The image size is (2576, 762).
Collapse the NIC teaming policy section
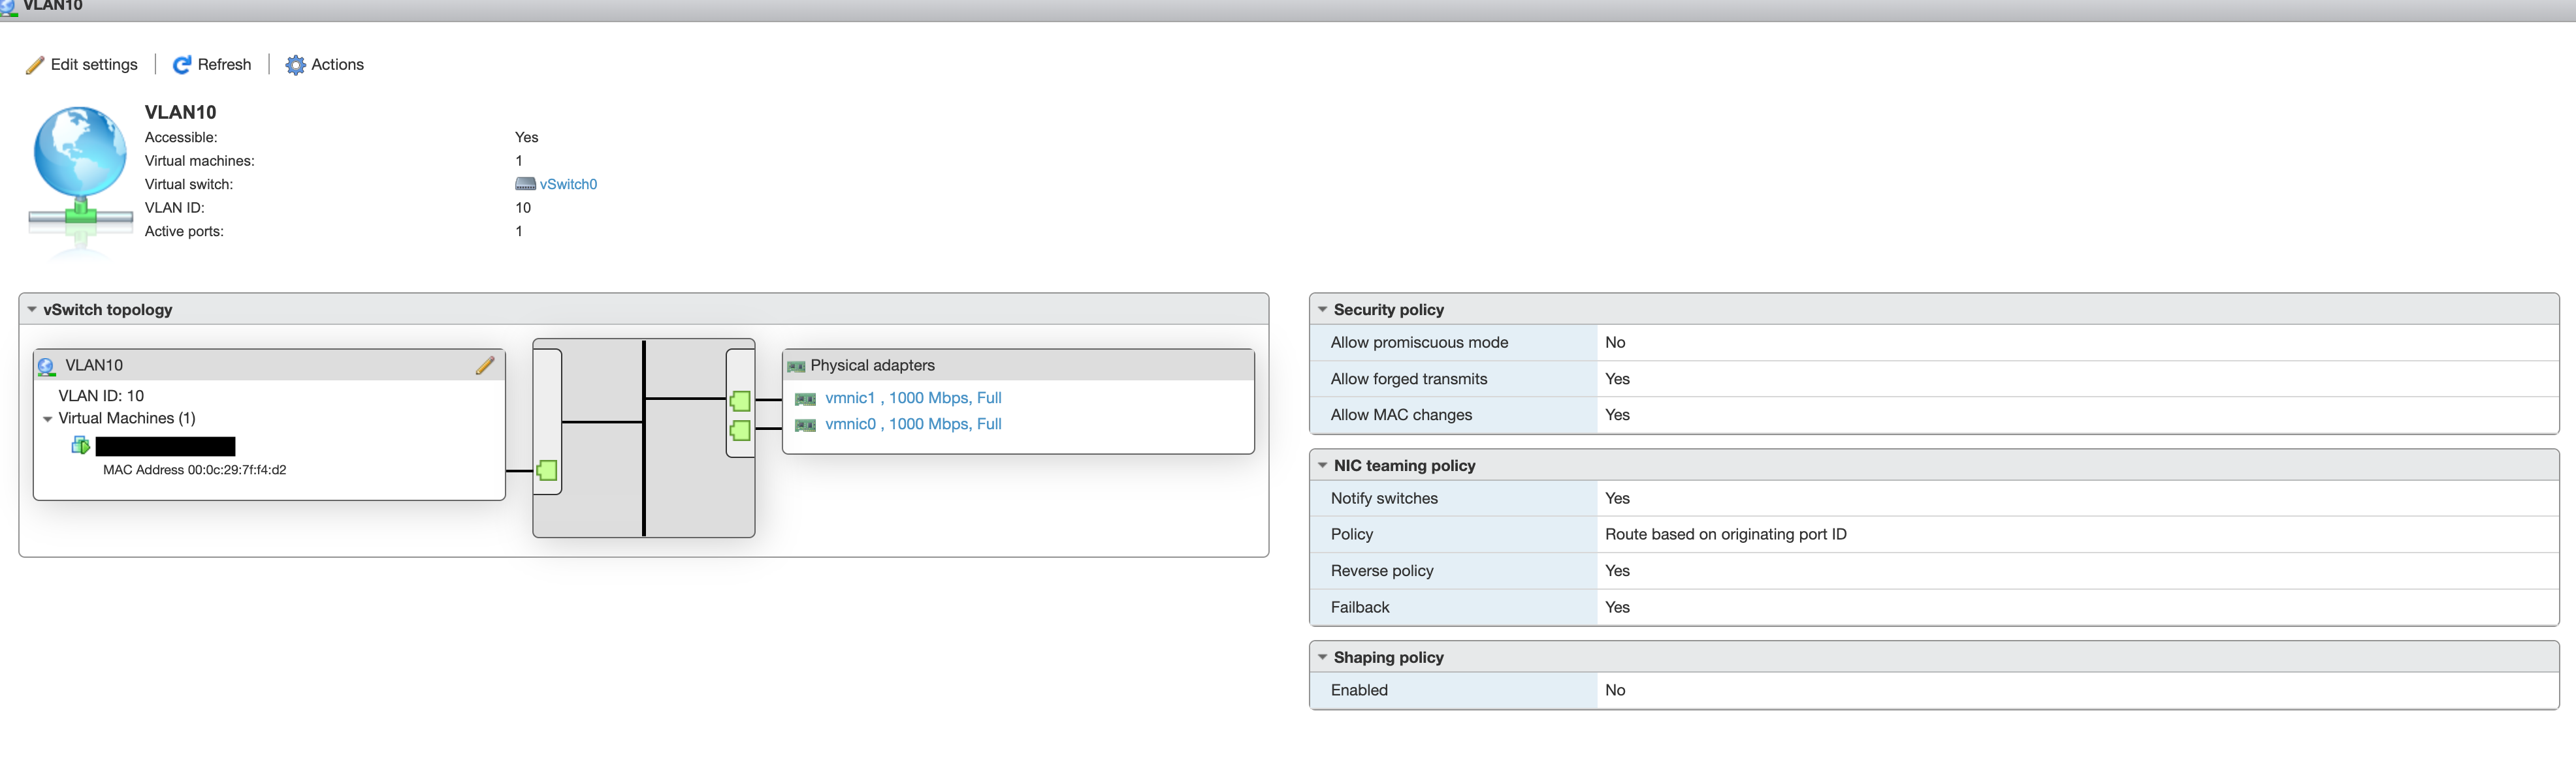(1322, 465)
